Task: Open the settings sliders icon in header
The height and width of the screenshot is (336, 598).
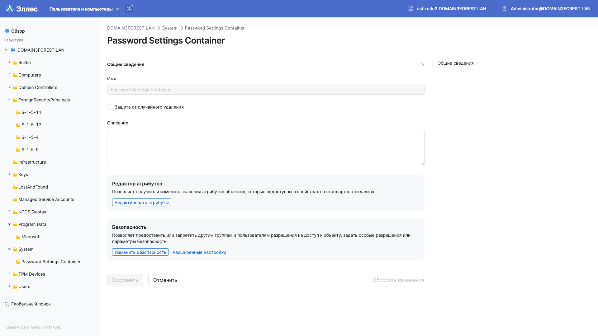Action: [x=129, y=9]
